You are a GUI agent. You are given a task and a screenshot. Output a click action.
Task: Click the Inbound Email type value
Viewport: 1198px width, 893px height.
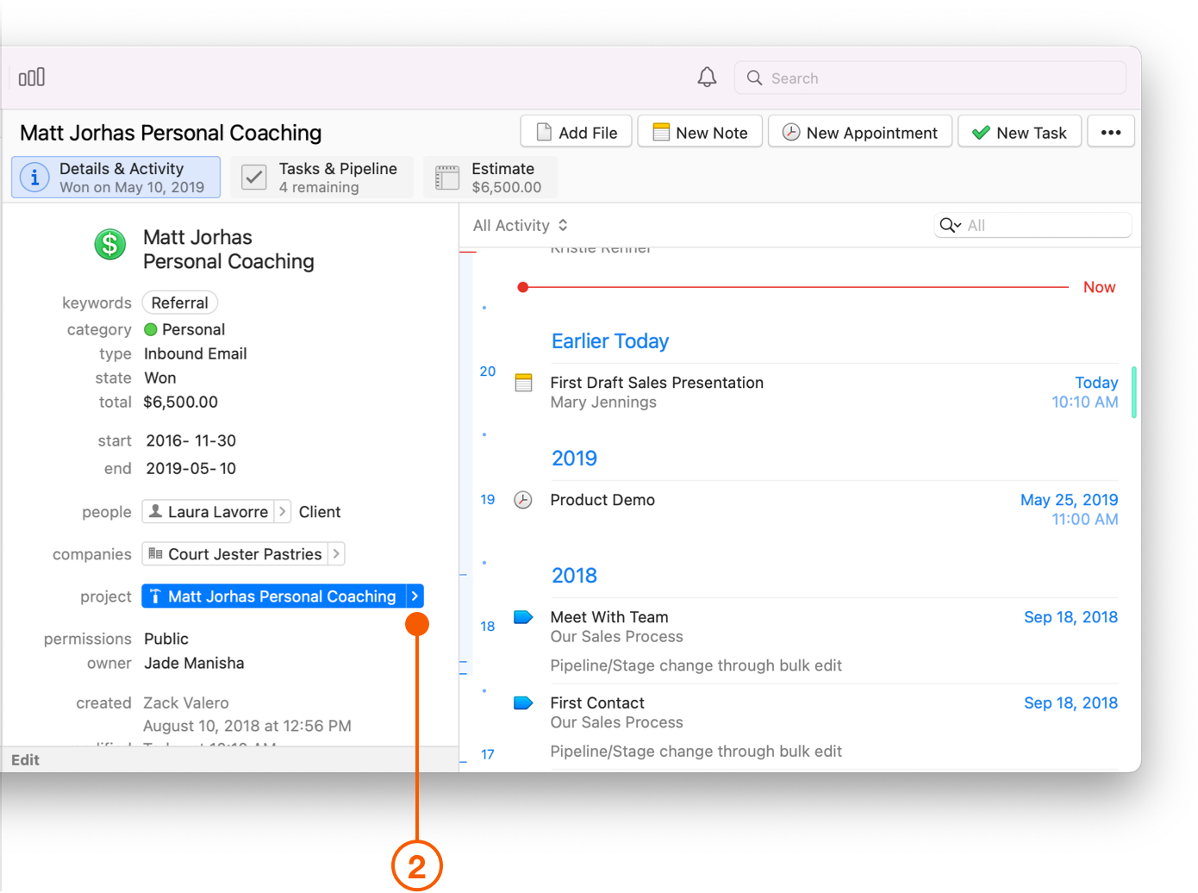pyautogui.click(x=196, y=353)
